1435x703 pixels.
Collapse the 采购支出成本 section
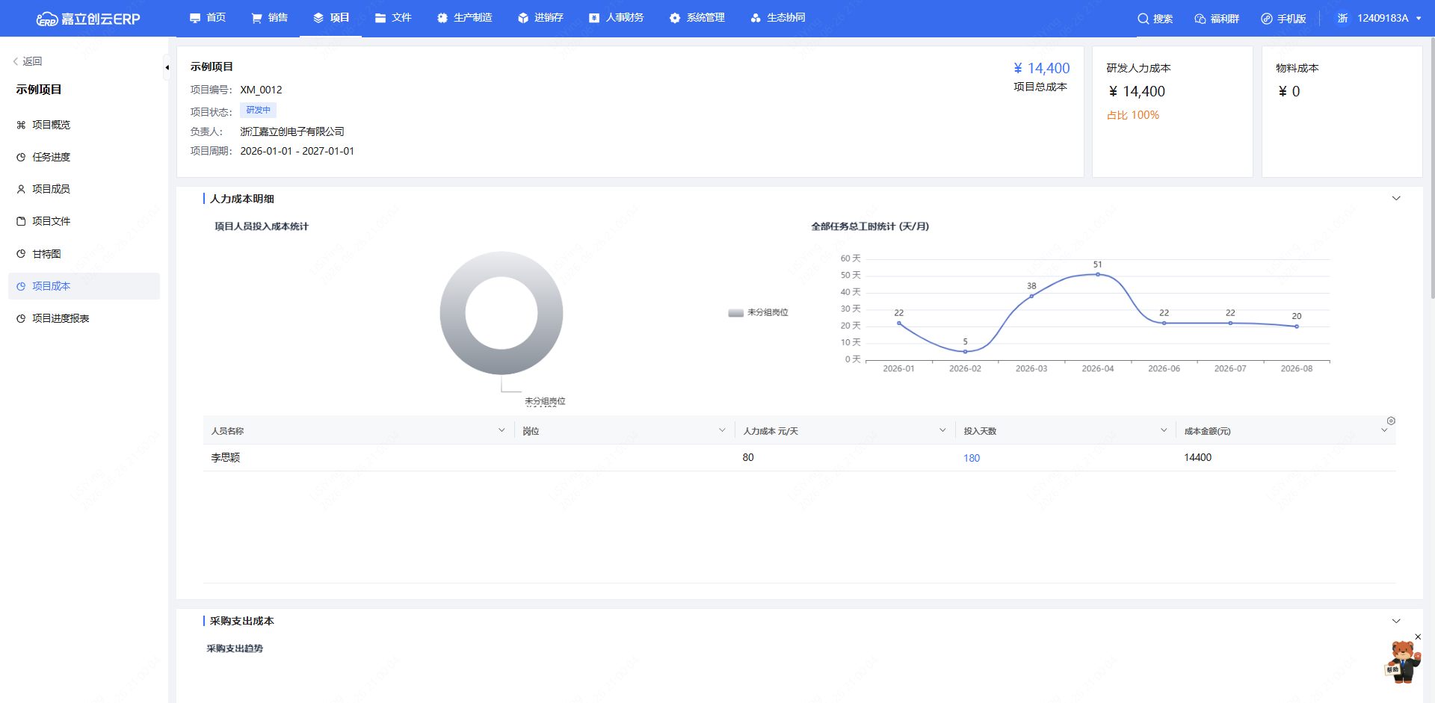pos(1395,622)
